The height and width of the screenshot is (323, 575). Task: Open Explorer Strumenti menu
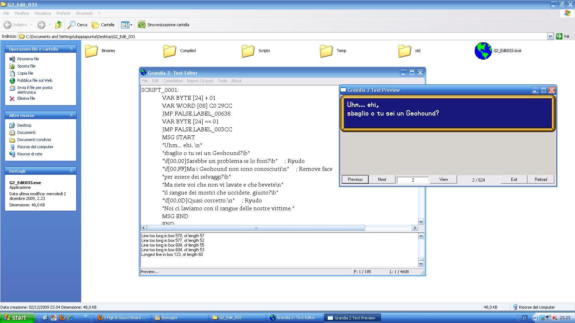[84, 13]
